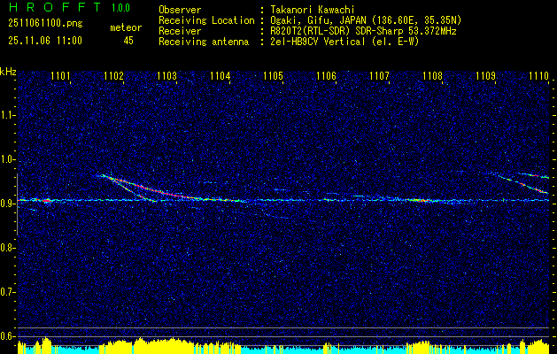Click the 1110 time marker

(x=539, y=75)
